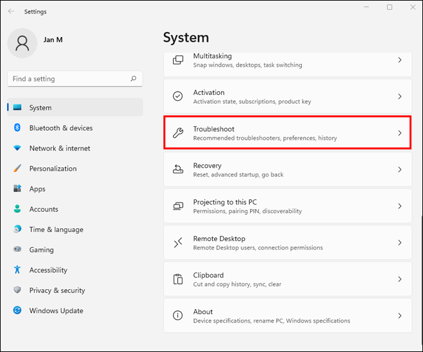Open the Multitasking settings row

click(286, 61)
